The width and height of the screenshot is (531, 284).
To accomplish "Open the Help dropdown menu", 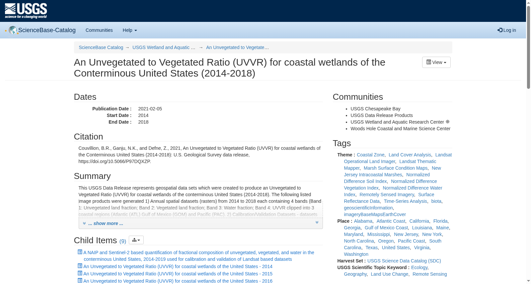I will 130,30.
